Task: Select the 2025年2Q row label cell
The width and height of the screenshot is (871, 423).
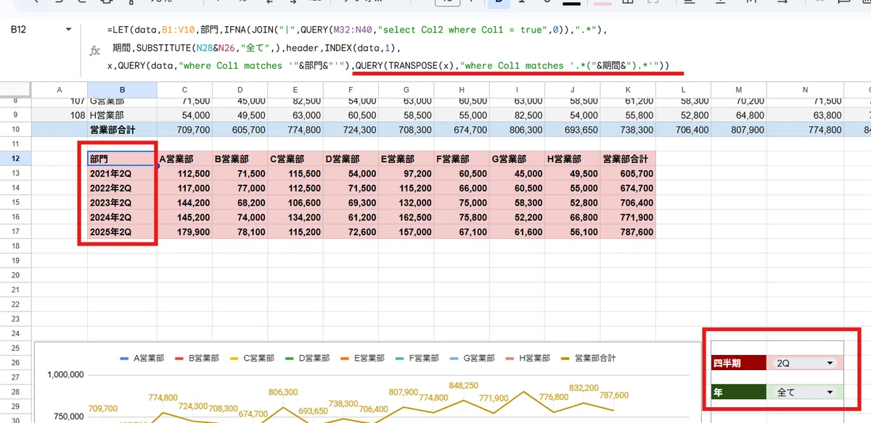Action: pyautogui.click(x=122, y=232)
